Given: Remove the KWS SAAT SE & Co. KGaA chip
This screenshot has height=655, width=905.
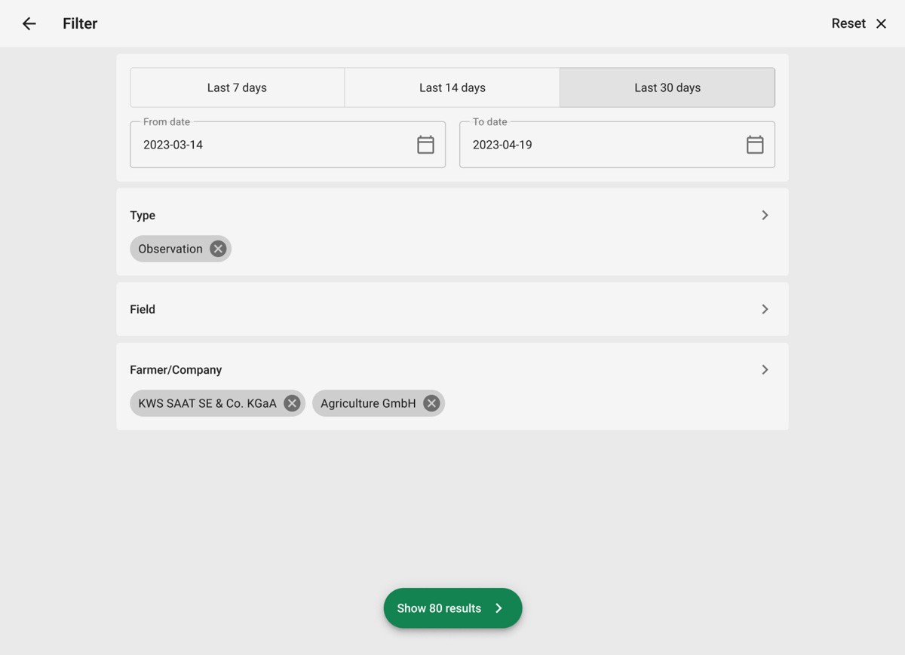Looking at the screenshot, I should pos(292,403).
